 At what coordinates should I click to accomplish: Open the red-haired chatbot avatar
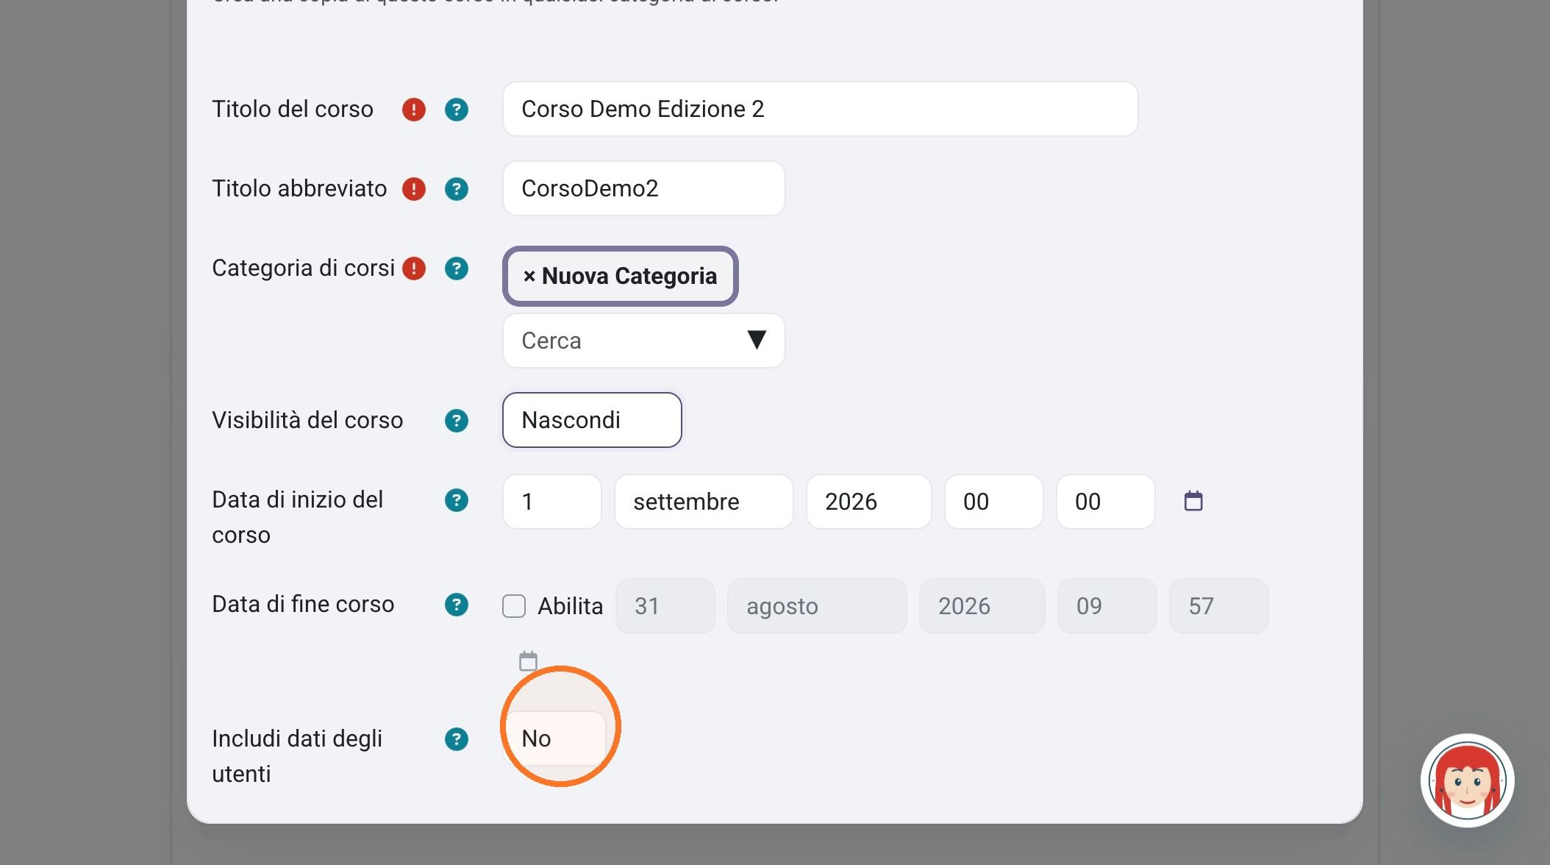coord(1467,780)
